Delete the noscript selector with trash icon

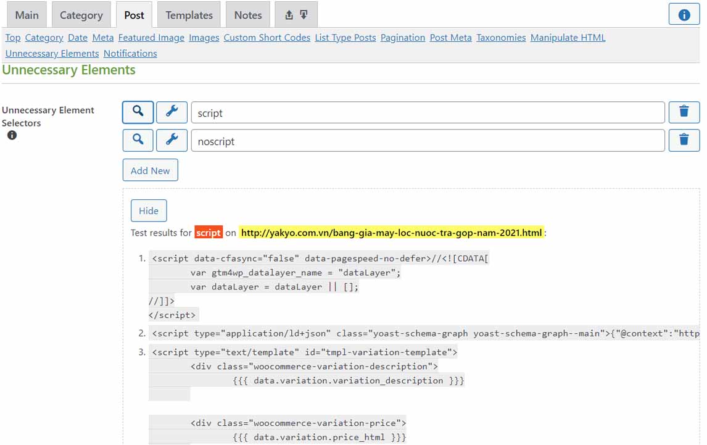tap(684, 140)
